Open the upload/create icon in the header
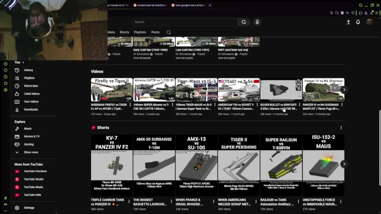 pyautogui.click(x=348, y=22)
